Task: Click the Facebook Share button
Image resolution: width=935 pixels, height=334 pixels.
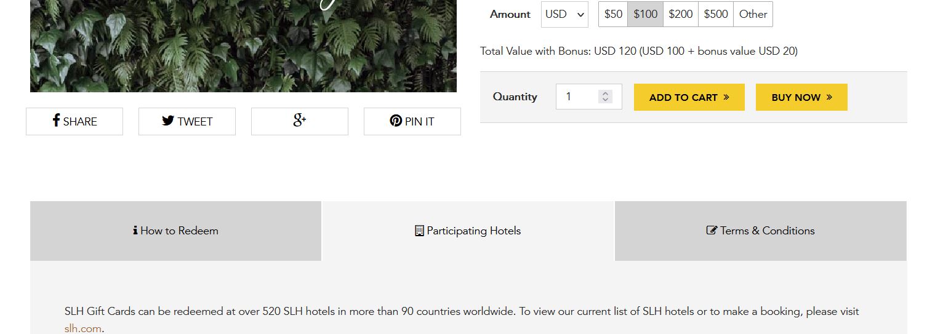Action: coord(74,121)
